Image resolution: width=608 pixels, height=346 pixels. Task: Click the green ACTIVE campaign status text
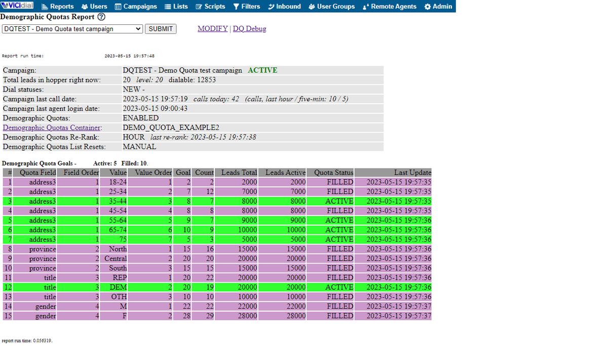coord(262,70)
